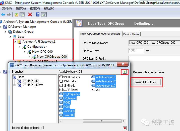
Task: Click the Root branch icon
Action: (x=15, y=77)
